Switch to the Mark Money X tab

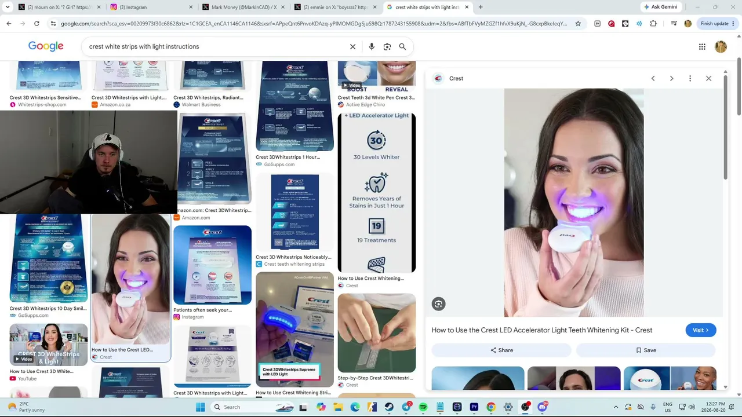242,7
